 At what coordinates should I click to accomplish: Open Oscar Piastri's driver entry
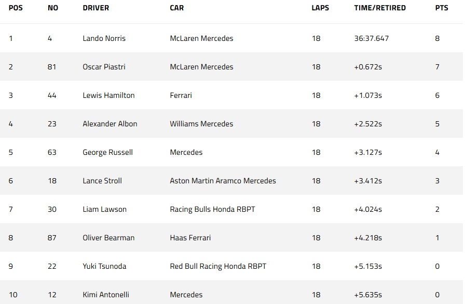pos(104,67)
